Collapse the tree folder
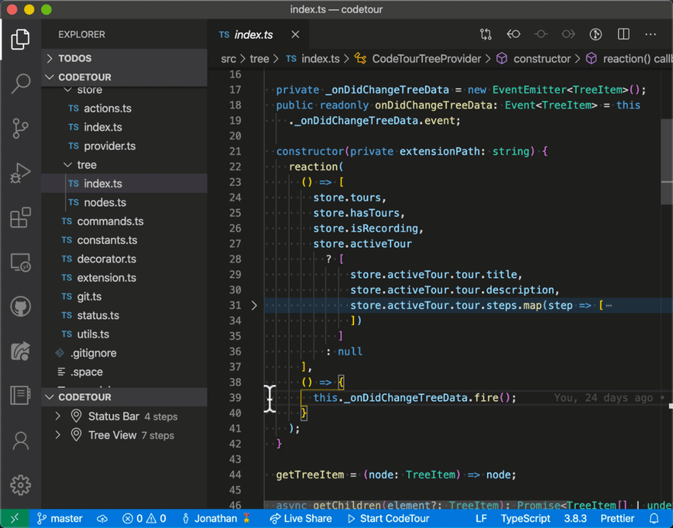 tap(125, 165)
